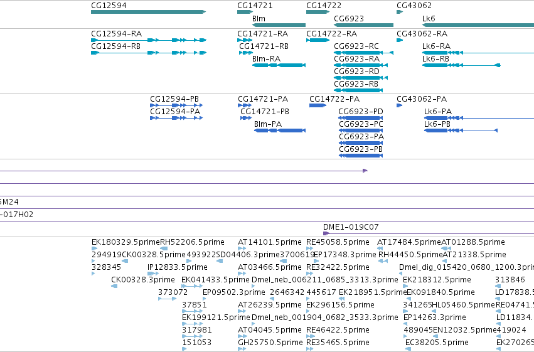This screenshot has width=534, height=352.
Task: Open the CG14721-RA transcript label
Action: click(x=262, y=34)
